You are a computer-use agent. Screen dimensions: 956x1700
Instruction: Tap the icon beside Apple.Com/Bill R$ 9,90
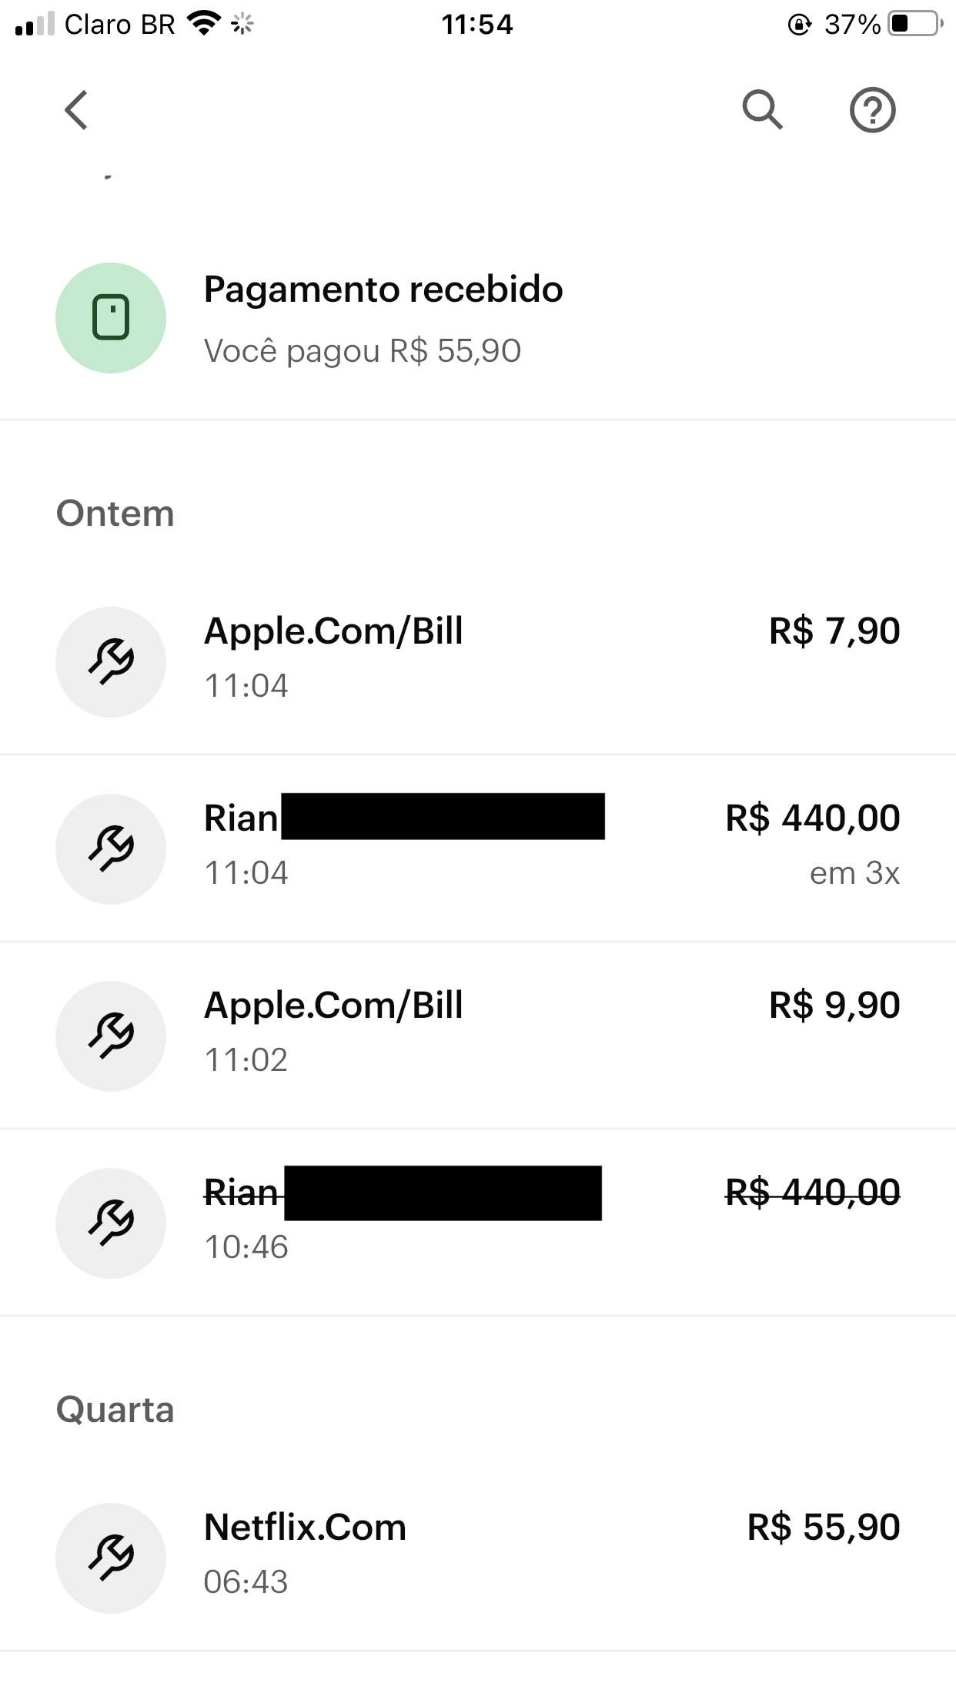click(x=111, y=1036)
